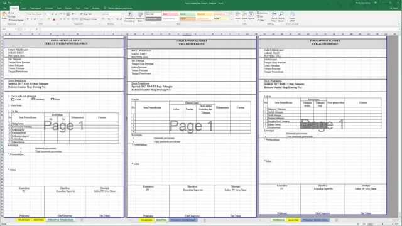Screen dimensions: 402x226
Task: Open the Number format General dropdown
Action: point(121,14)
